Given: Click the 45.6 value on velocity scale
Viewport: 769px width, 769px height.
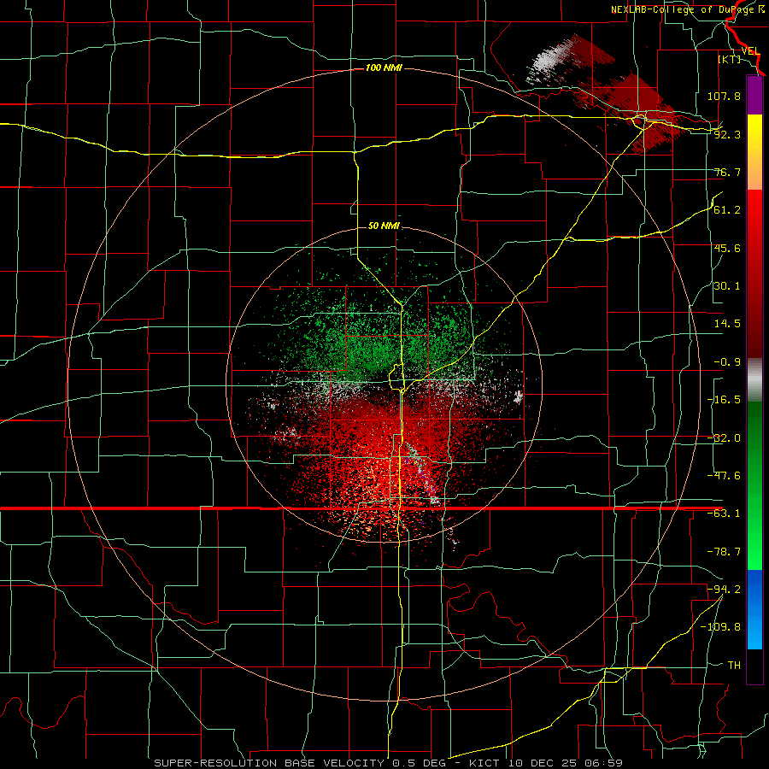Looking at the screenshot, I should click(727, 248).
